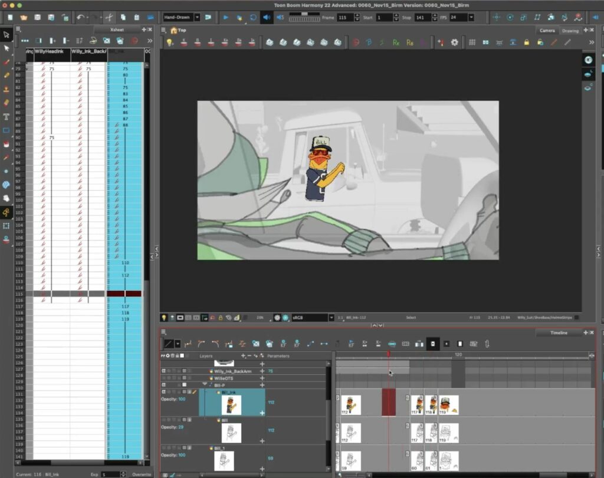The height and width of the screenshot is (478, 604).
Task: Click the Bill_Ink layer Opacity value 100
Action: (182, 399)
